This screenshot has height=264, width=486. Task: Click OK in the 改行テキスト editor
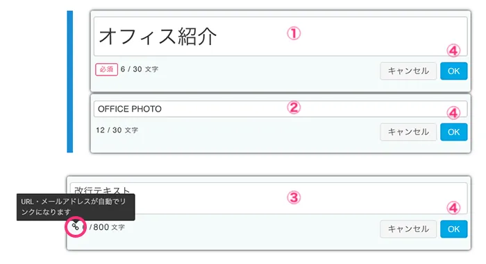pyautogui.click(x=453, y=229)
